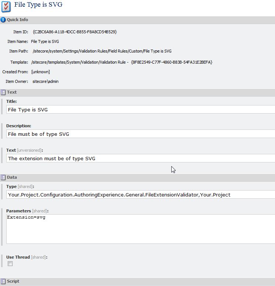
Task: Click the Data section icon
Action: tap(3, 178)
